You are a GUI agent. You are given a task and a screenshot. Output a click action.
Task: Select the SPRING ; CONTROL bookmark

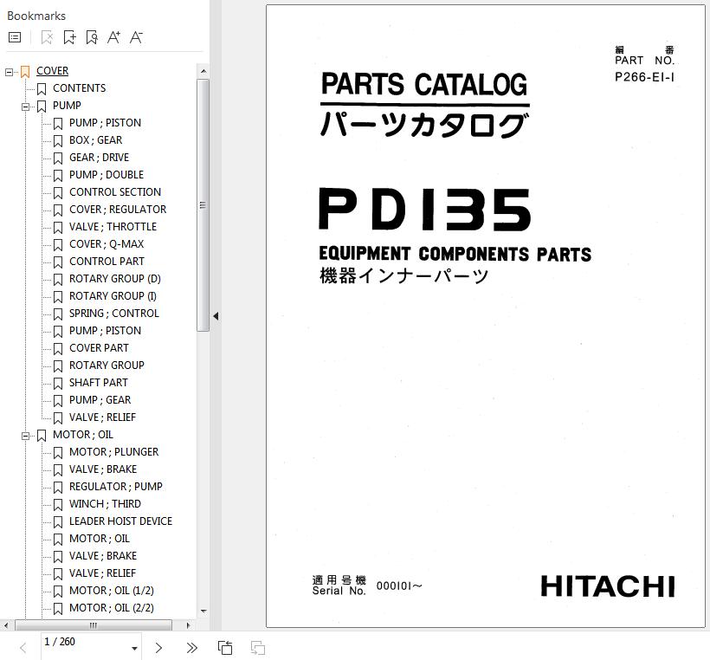[x=114, y=313]
